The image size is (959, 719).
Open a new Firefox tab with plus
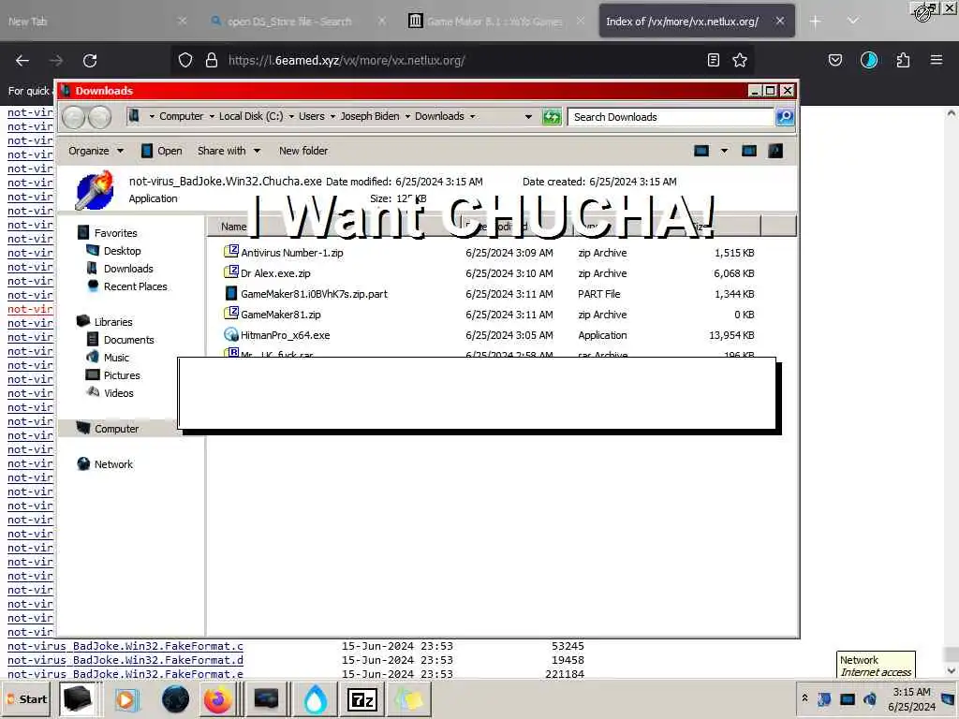click(x=816, y=22)
